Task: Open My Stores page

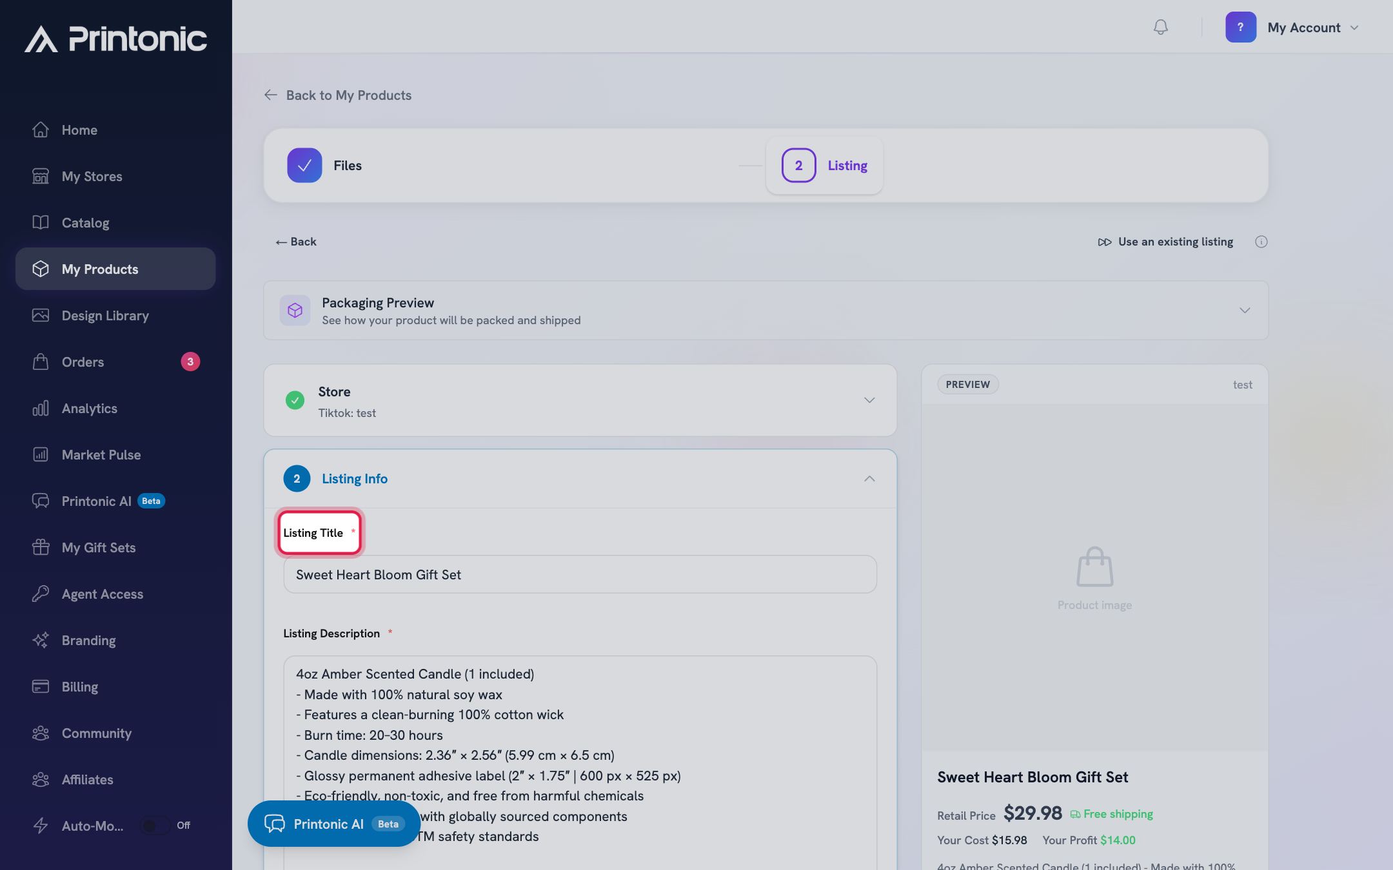Action: 115,177
